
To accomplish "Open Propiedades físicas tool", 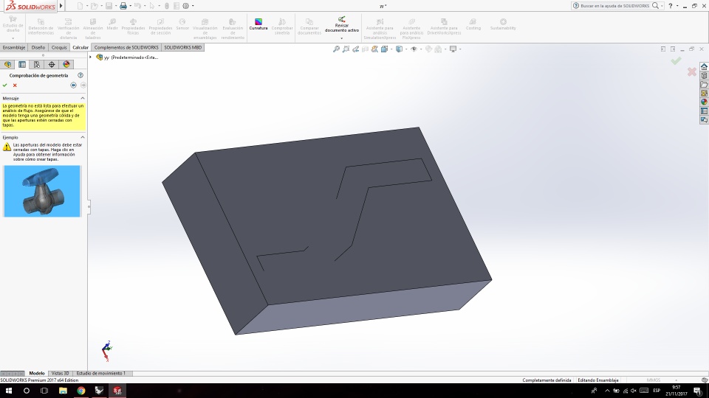I will (x=133, y=27).
